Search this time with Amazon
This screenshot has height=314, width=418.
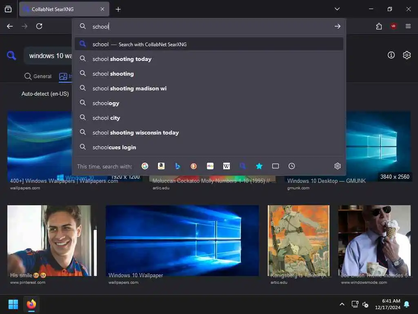point(161,166)
